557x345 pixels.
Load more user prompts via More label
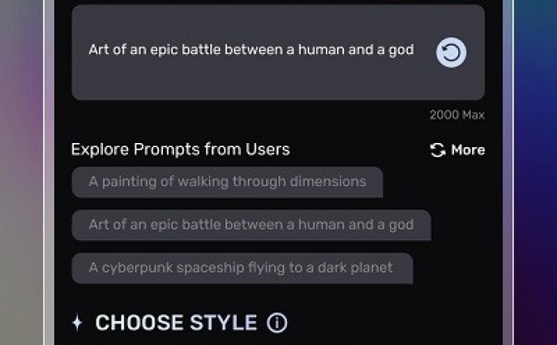pos(468,150)
